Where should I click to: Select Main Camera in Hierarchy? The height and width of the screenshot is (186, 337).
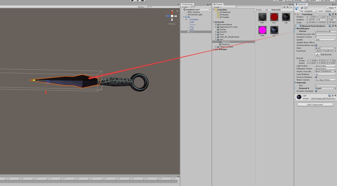click(194, 12)
